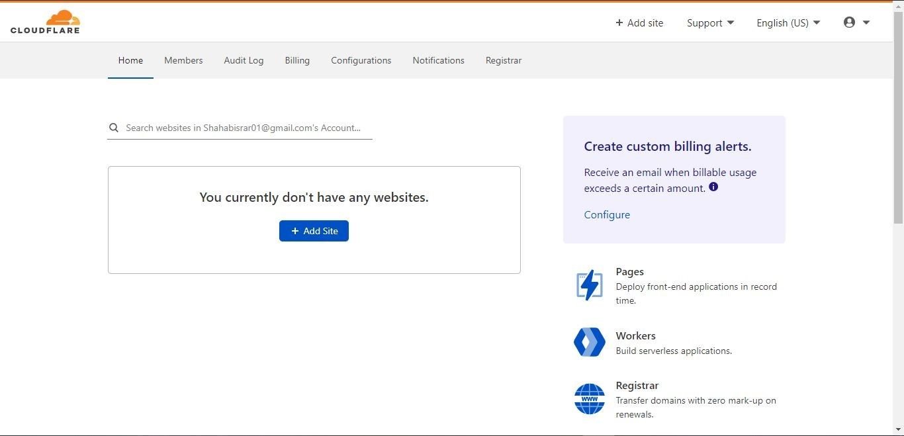Image resolution: width=904 pixels, height=436 pixels.
Task: Select the Notifications tab
Action: pyautogui.click(x=438, y=60)
